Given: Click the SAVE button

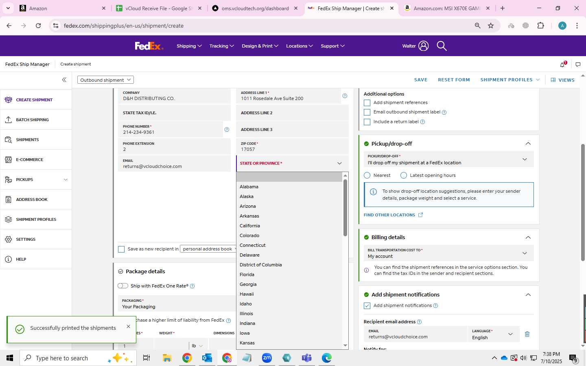Looking at the screenshot, I should pos(421,80).
